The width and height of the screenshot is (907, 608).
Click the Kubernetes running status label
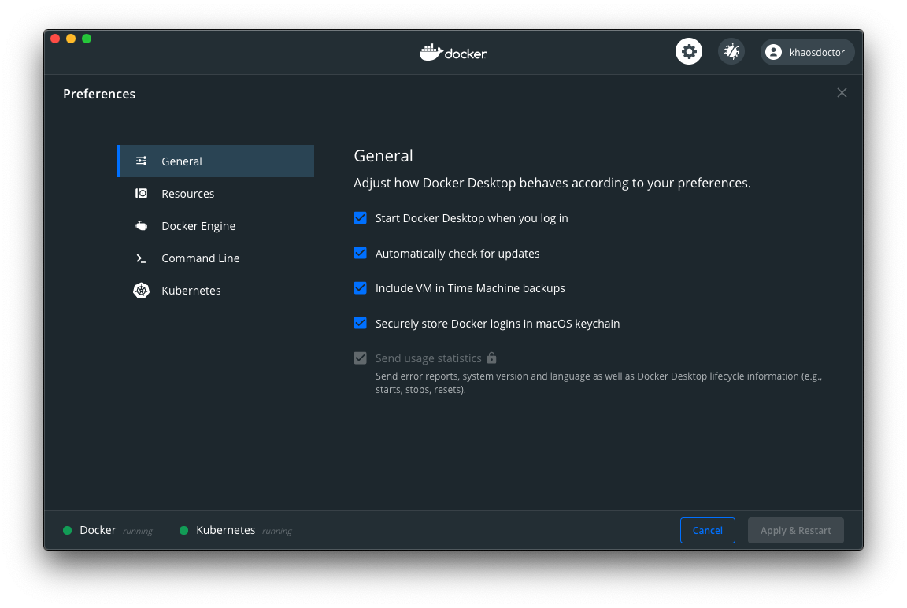(x=243, y=531)
